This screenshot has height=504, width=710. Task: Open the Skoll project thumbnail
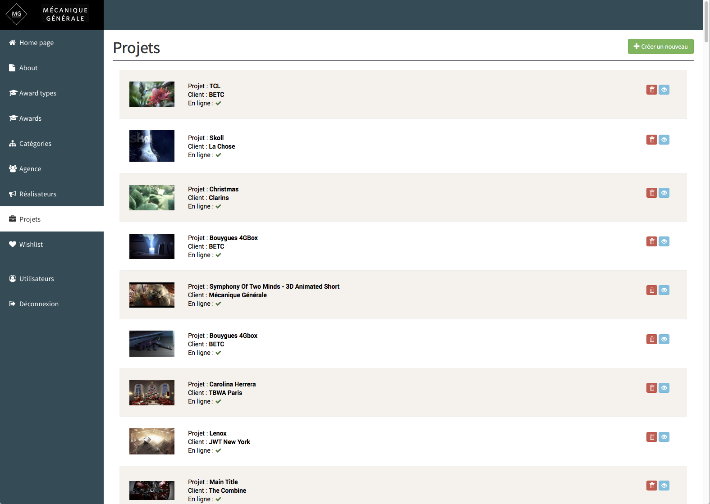tap(152, 146)
